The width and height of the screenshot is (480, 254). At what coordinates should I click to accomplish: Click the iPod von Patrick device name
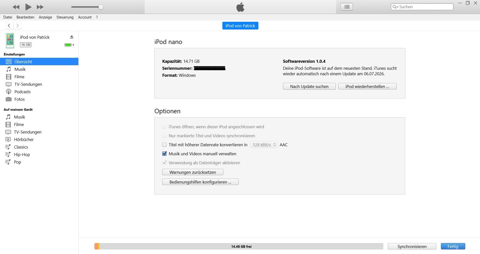(x=35, y=37)
